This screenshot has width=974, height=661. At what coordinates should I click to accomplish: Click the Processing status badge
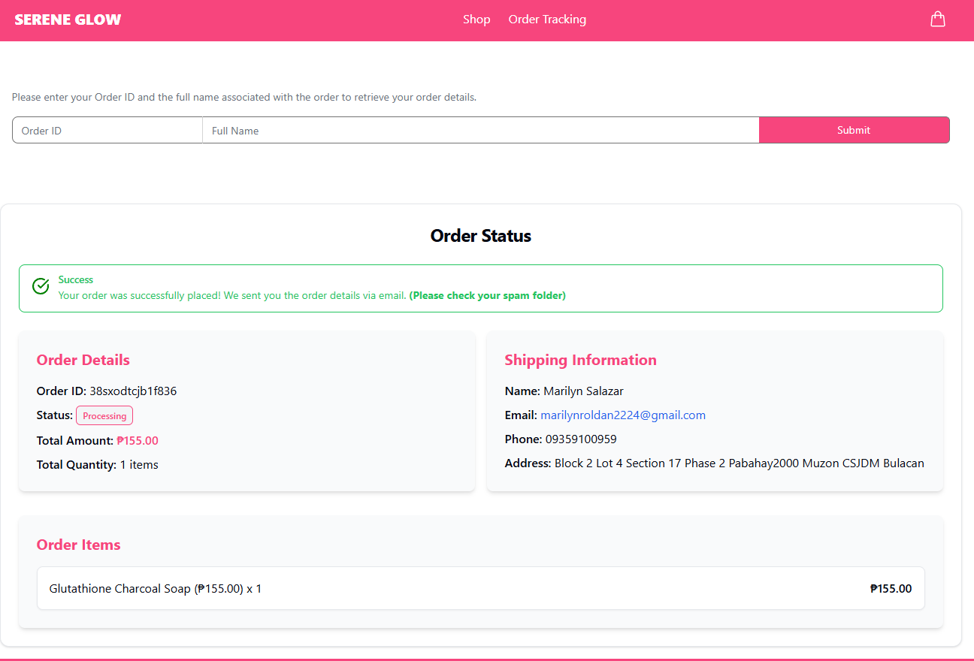tap(104, 415)
